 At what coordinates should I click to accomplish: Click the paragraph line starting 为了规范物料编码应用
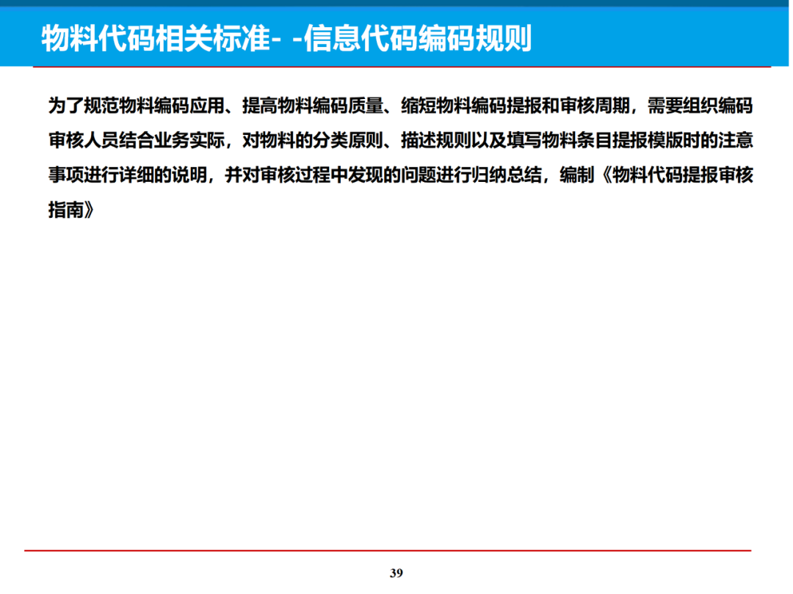click(401, 106)
